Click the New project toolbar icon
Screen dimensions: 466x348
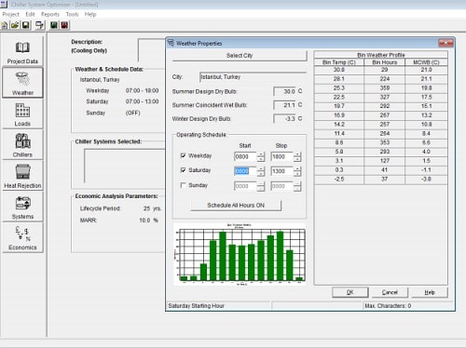[x=5, y=25]
